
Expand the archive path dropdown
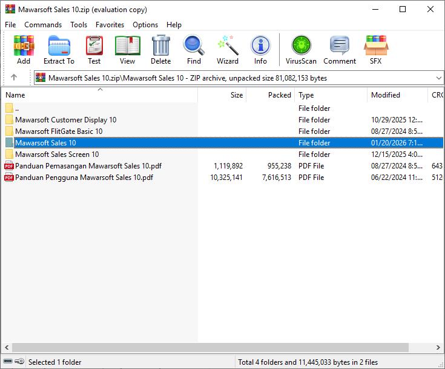(x=438, y=78)
